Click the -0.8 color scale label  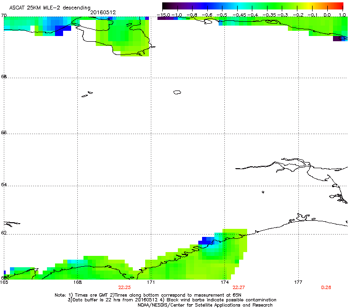click(192, 15)
